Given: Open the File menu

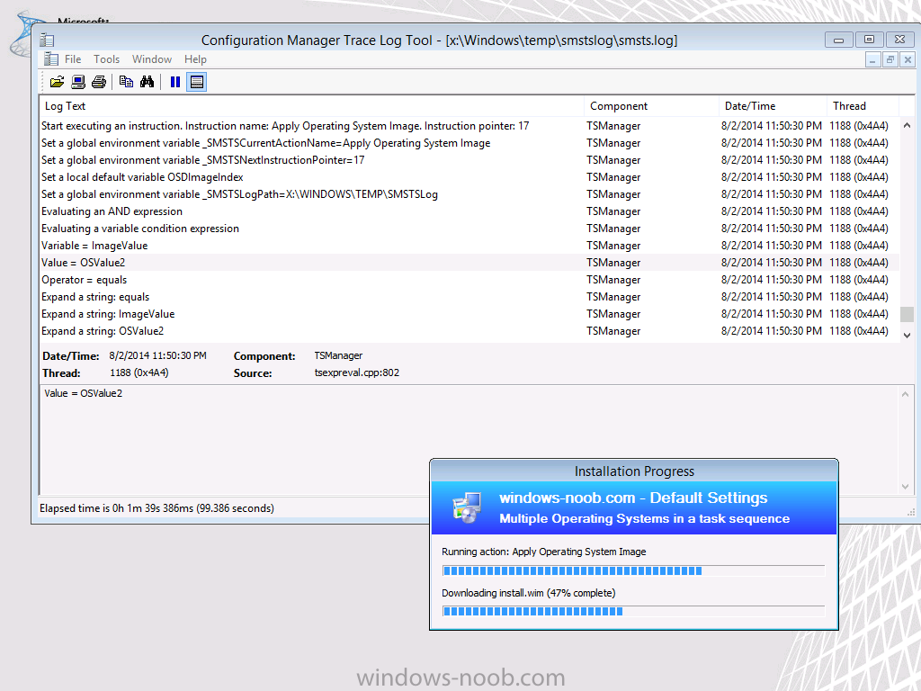Looking at the screenshot, I should pos(73,59).
